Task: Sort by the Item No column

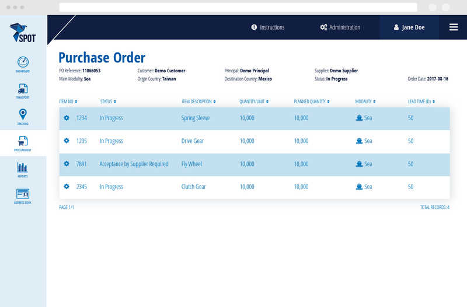Action: (x=68, y=102)
